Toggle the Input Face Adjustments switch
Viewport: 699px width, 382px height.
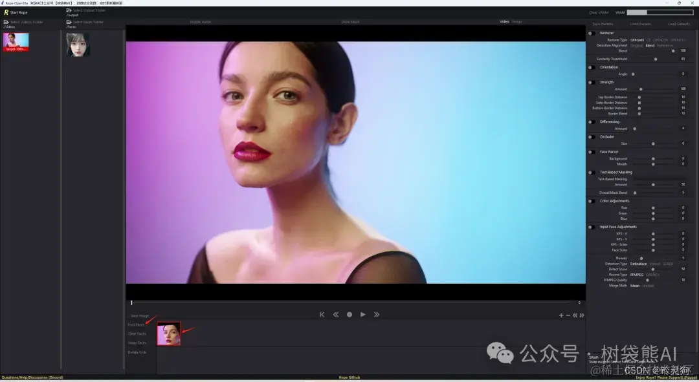[x=591, y=227]
